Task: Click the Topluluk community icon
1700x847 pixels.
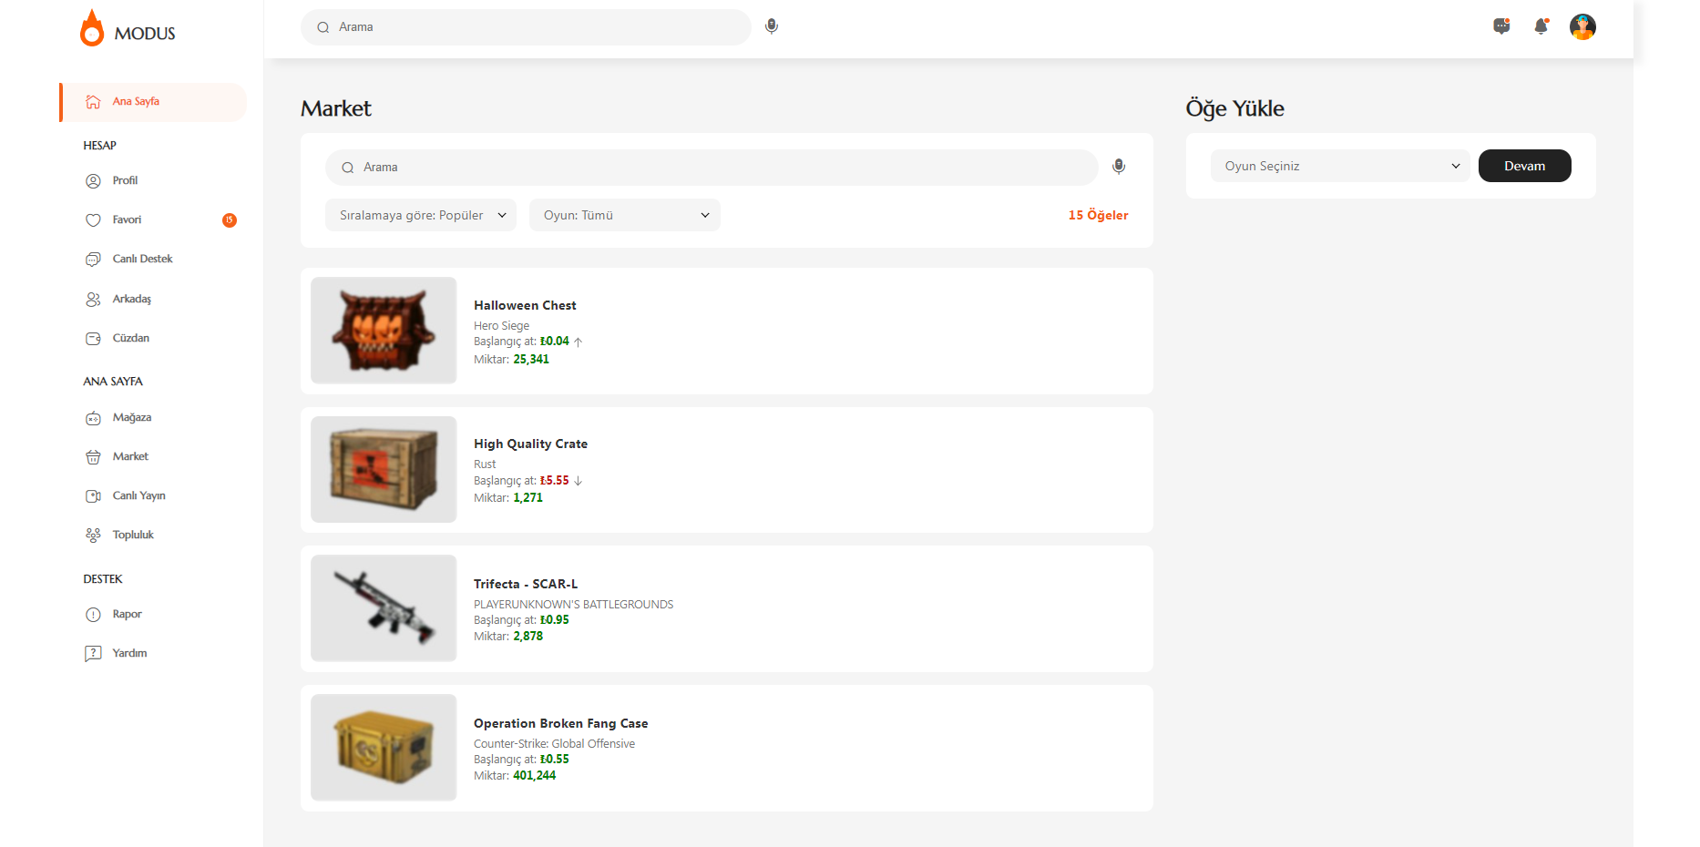Action: point(93,536)
